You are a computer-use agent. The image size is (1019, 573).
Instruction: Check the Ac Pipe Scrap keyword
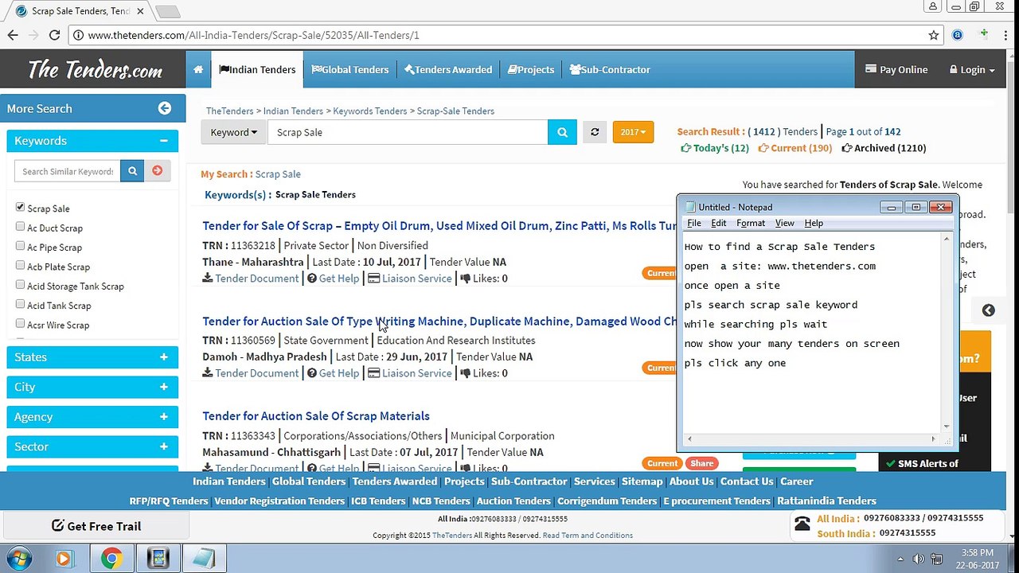click(20, 246)
